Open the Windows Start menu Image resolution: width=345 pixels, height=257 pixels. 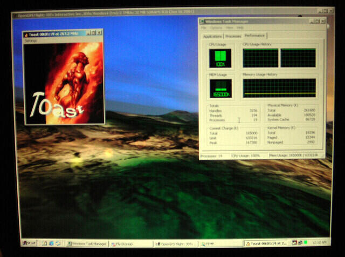29,243
